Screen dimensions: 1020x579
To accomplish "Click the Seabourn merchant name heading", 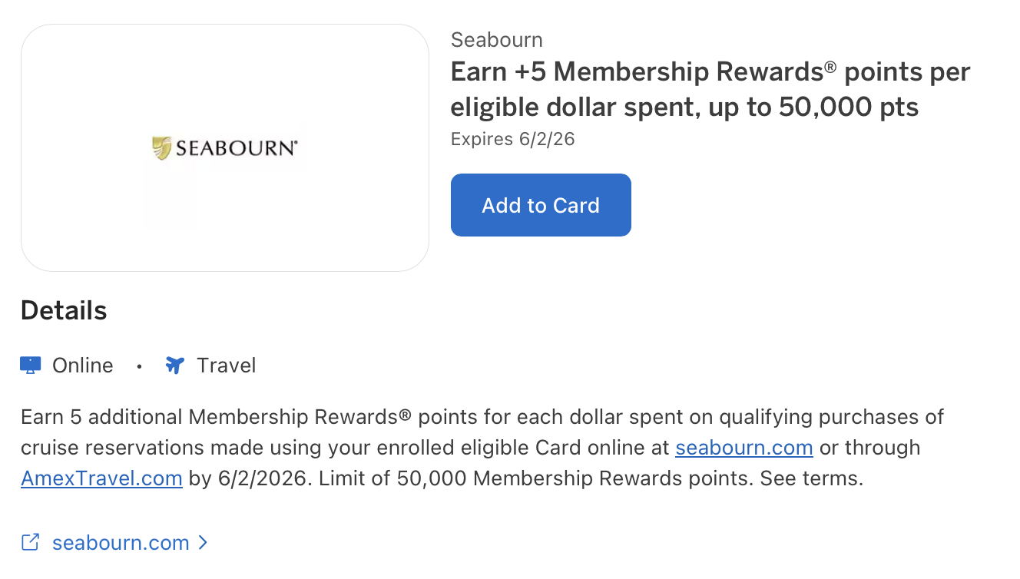I will pyautogui.click(x=496, y=39).
